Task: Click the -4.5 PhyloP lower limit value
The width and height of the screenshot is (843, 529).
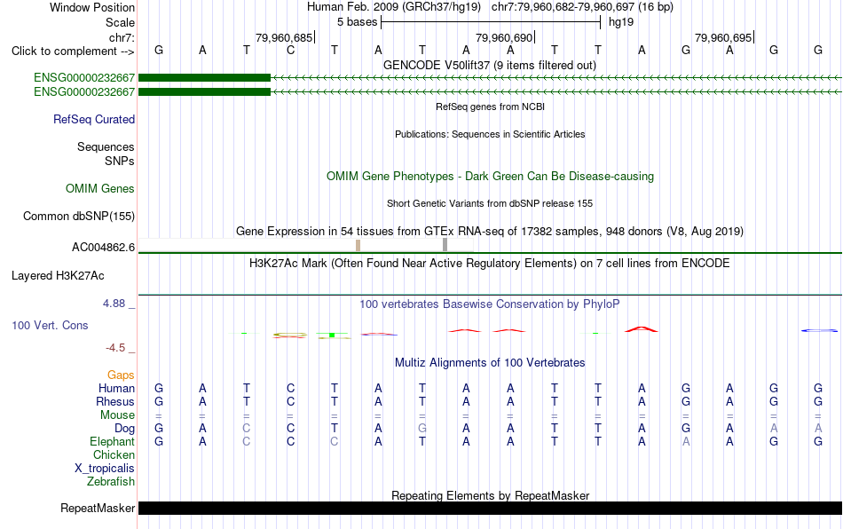Action: coord(115,348)
